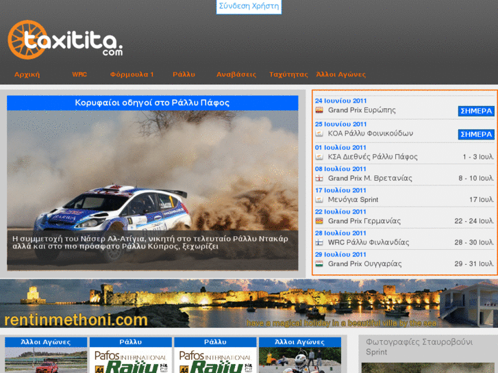Click date 17 Ιουλίου 2011
Screen dimensions: 498x373
pos(340,190)
